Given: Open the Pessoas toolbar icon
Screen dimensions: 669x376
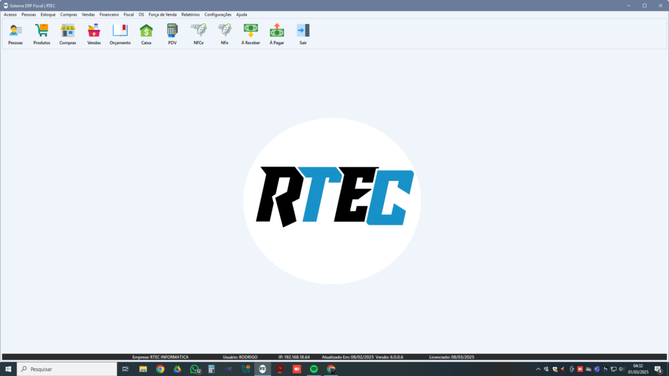Looking at the screenshot, I should pos(16,31).
